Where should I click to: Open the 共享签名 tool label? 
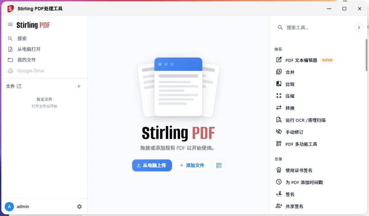(295, 206)
